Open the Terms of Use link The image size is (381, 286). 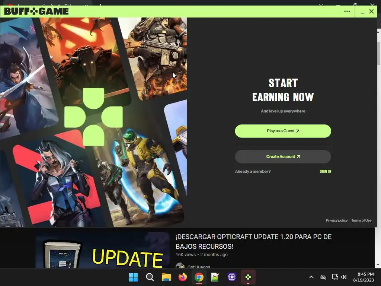click(x=361, y=220)
